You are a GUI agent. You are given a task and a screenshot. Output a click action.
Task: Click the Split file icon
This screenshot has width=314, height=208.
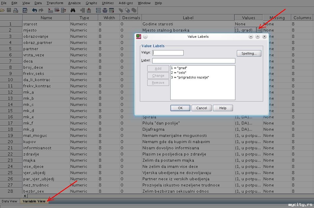pos(98,10)
